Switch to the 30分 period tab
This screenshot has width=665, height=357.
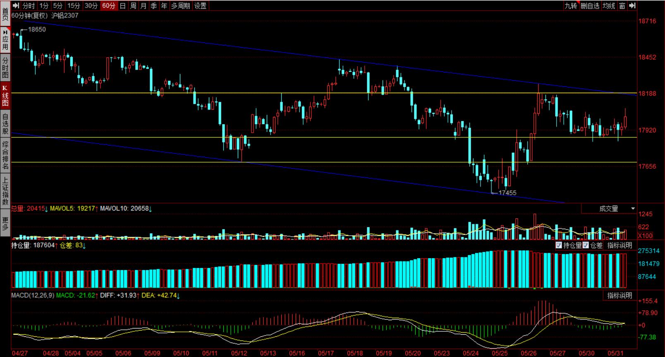pos(91,6)
